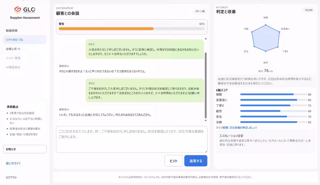Click the conversation vertical scrollbar
Screen dimensions: 320x185
[x=206, y=85]
